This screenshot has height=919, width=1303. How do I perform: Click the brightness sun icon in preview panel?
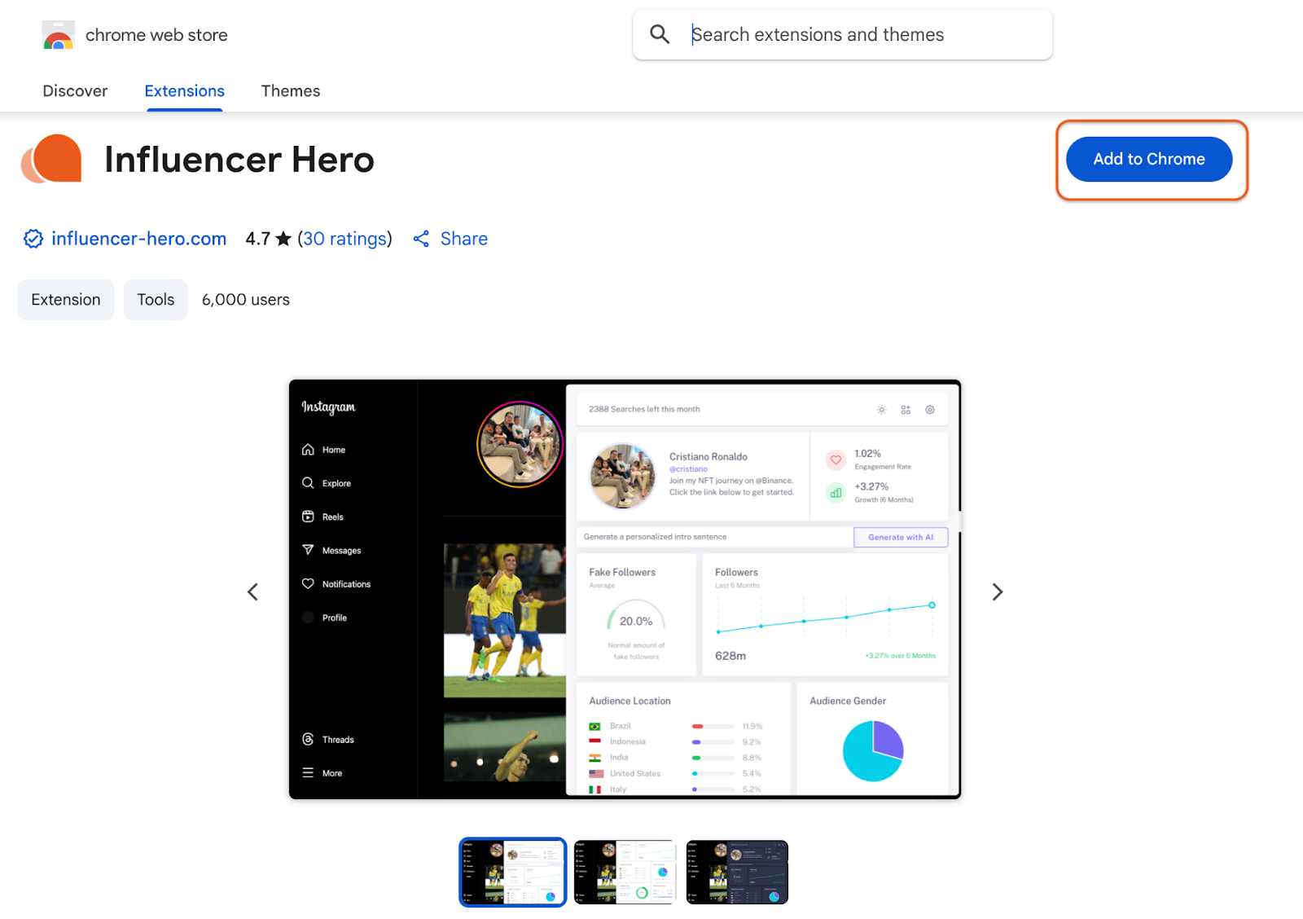coord(881,410)
